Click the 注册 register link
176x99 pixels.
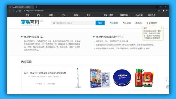[x=111, y=15]
